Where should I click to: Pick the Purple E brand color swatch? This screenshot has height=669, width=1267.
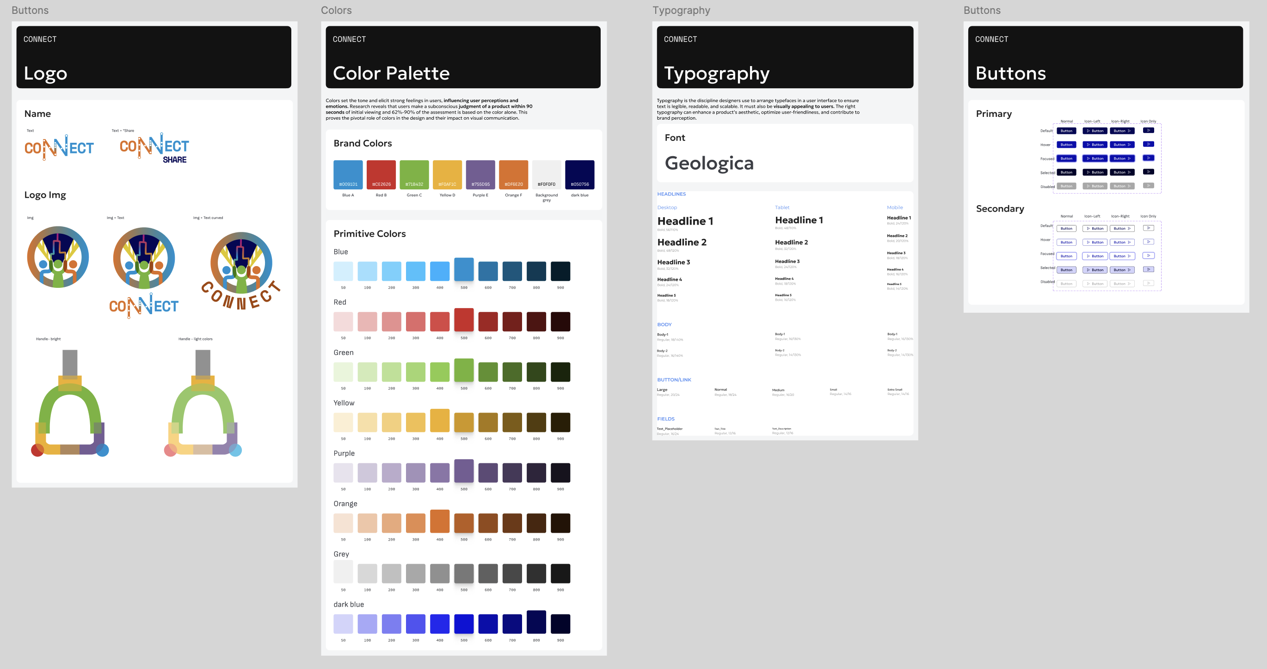[480, 175]
